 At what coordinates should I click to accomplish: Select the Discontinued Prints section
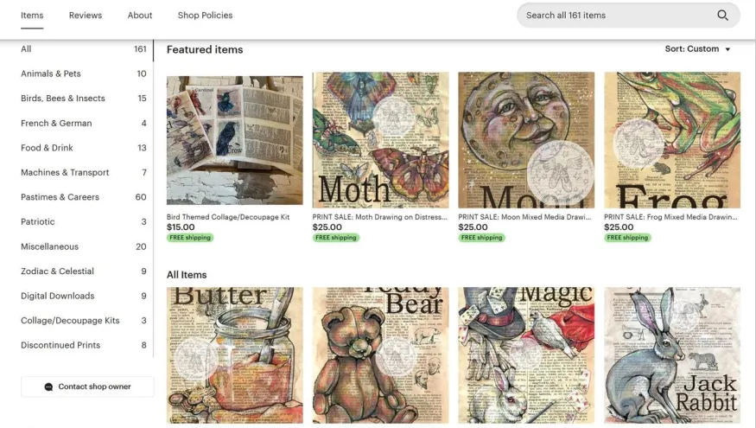(x=84, y=345)
